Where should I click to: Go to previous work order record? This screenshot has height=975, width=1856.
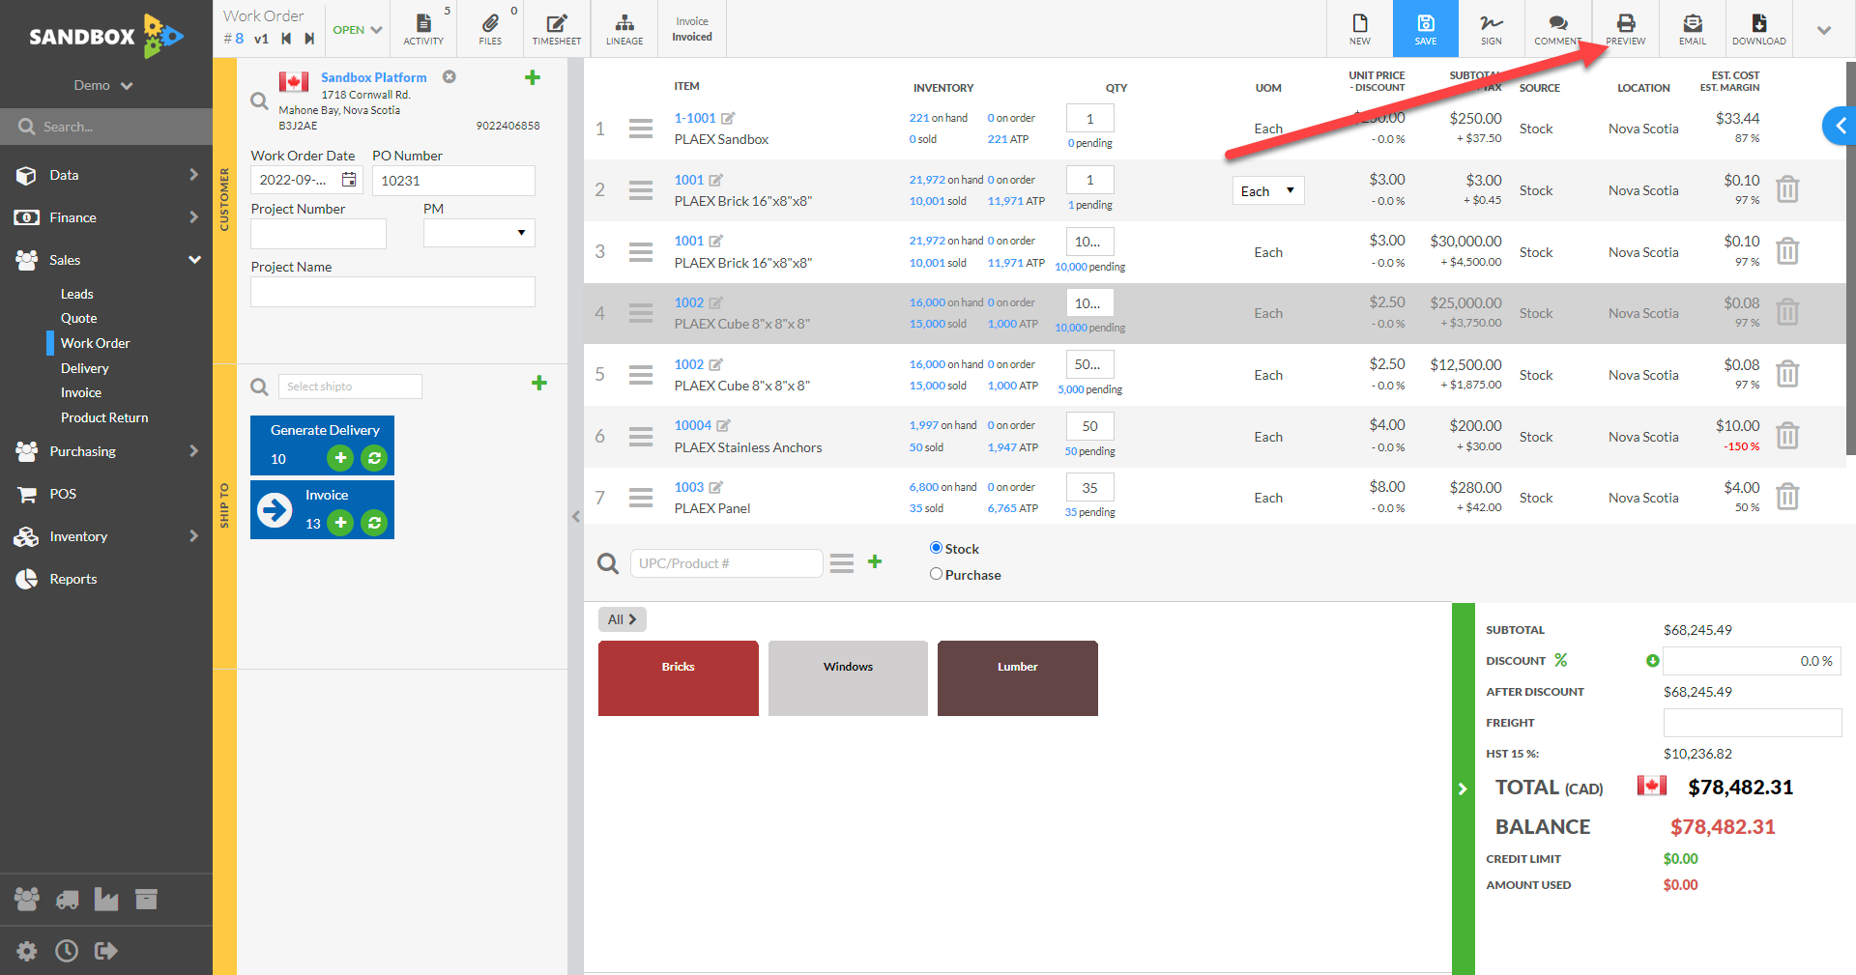point(286,39)
